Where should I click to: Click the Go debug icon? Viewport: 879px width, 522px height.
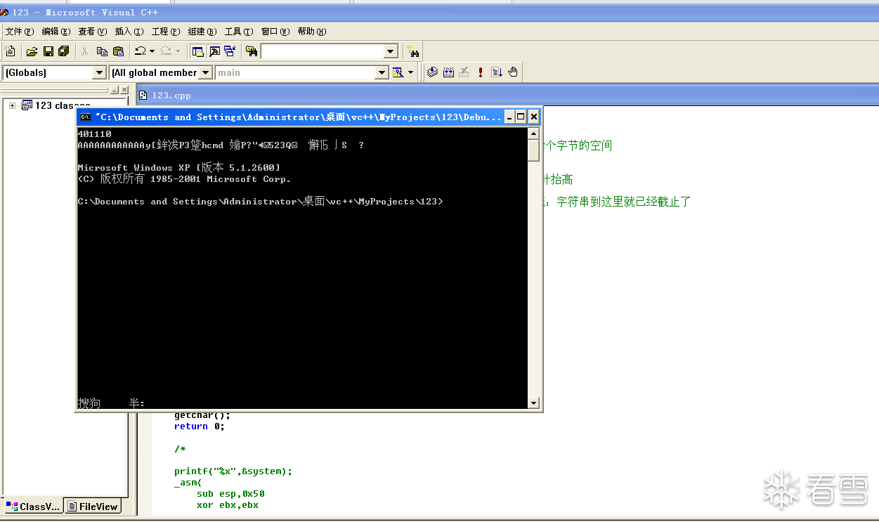pyautogui.click(x=497, y=72)
